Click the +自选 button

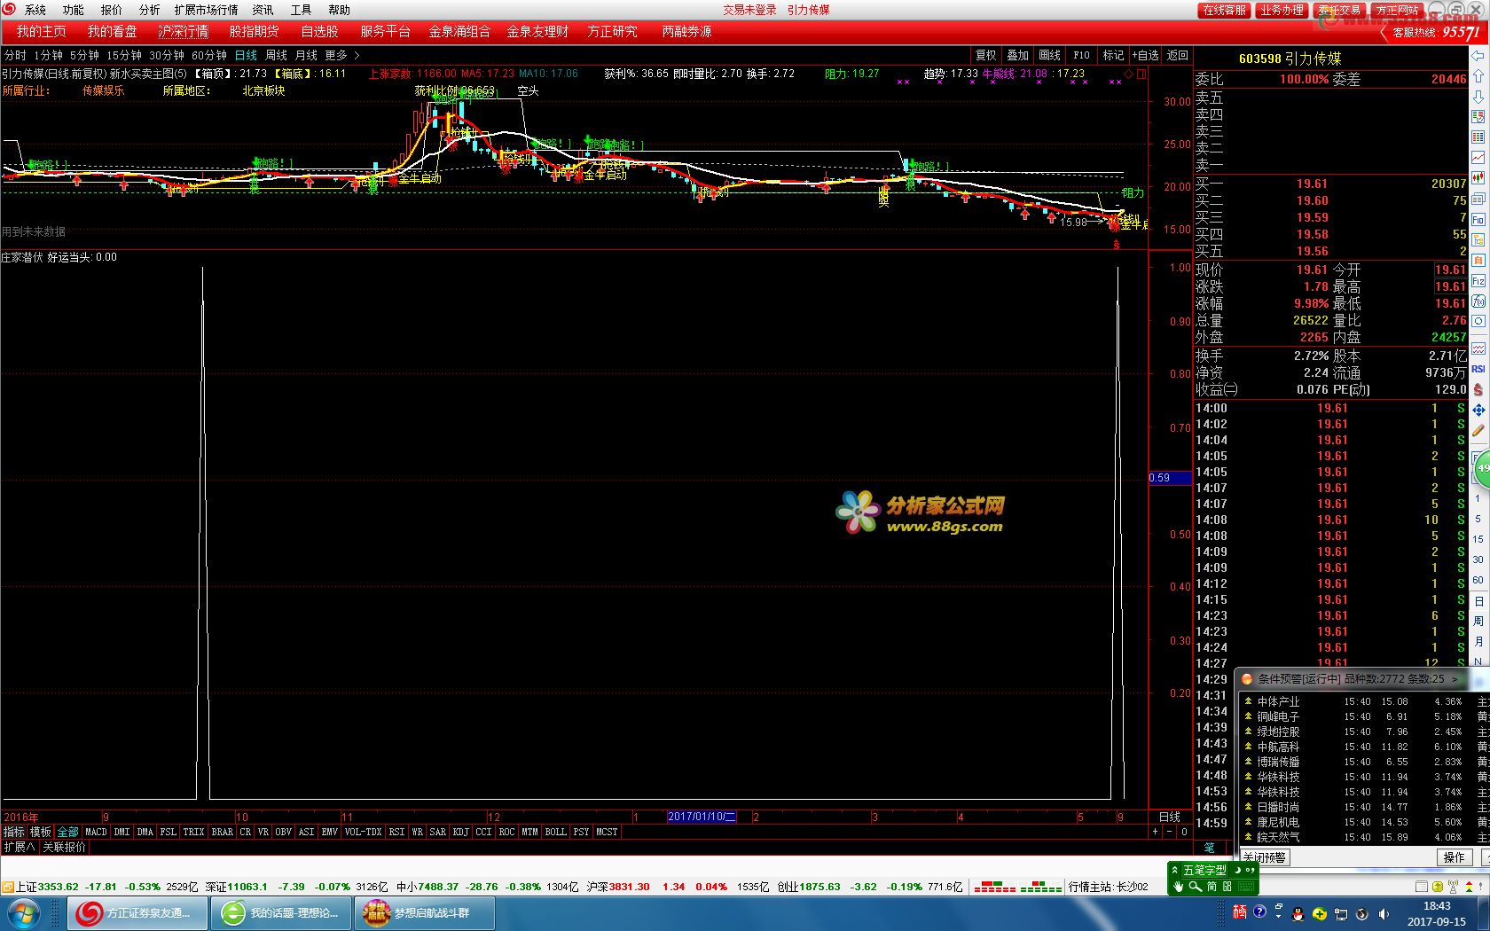(x=1145, y=55)
